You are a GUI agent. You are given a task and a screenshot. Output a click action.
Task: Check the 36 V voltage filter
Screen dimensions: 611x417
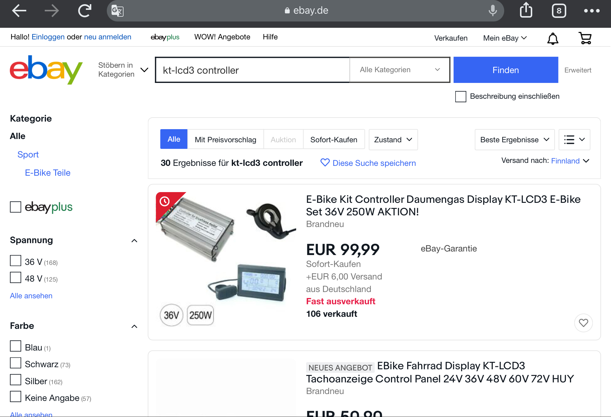(16, 261)
